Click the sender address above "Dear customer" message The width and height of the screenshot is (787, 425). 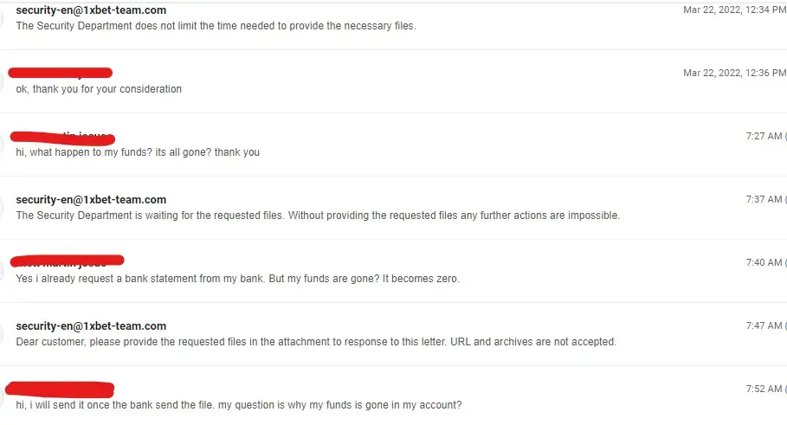click(91, 326)
